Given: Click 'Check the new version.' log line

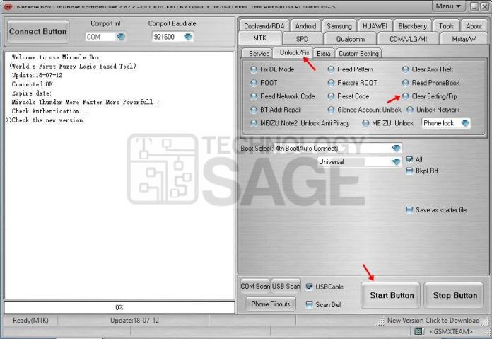Looking at the screenshot, I should tap(47, 120).
